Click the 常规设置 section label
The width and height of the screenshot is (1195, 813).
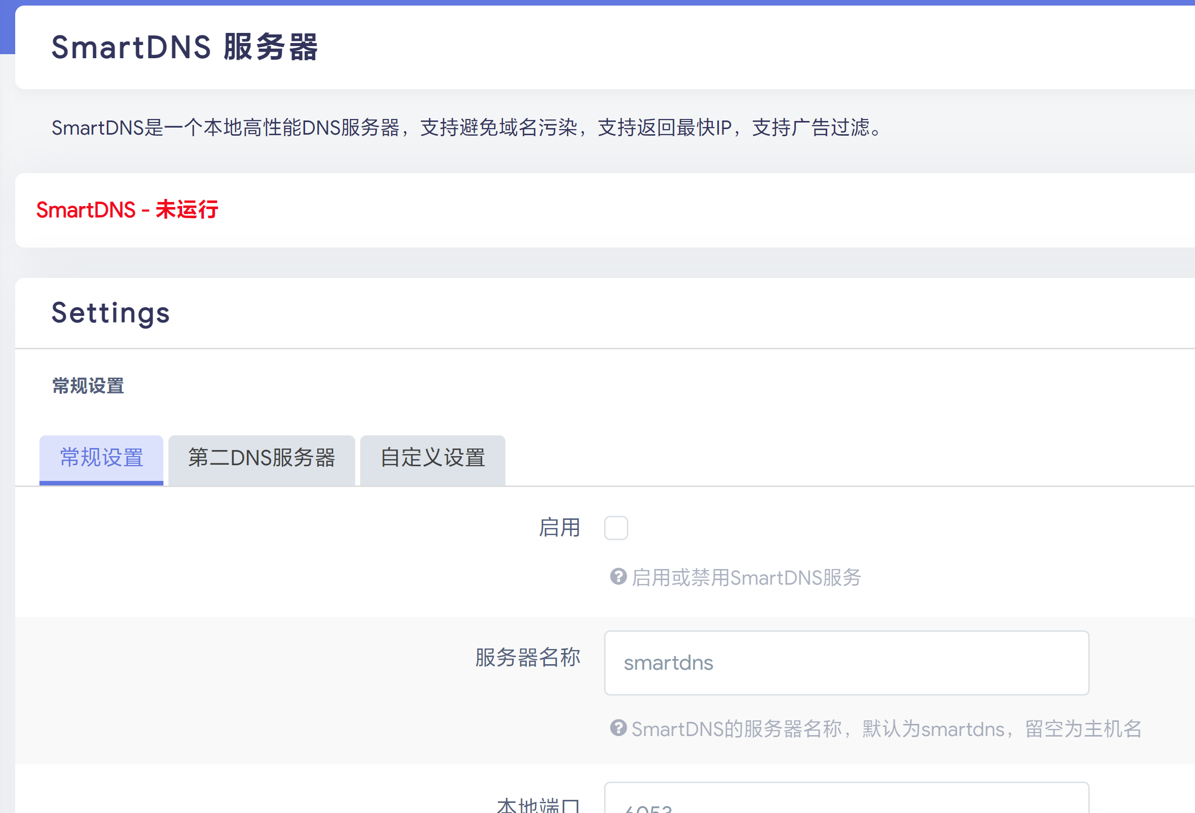[x=88, y=385]
